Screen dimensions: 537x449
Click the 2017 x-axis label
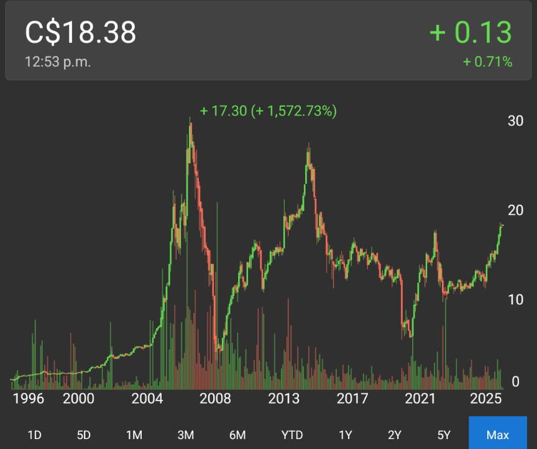352,399
